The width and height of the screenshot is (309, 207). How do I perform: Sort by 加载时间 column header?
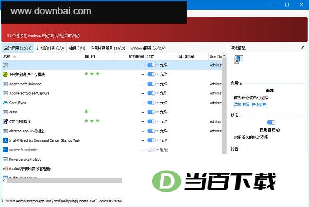click(130, 56)
